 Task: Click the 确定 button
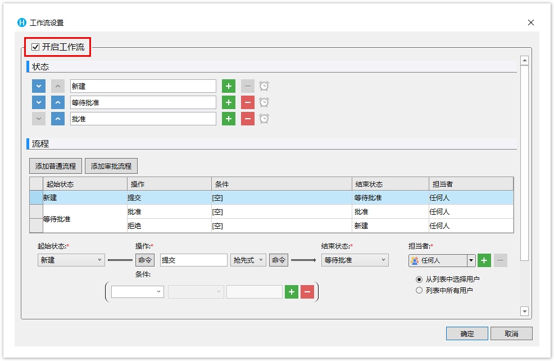pyautogui.click(x=467, y=333)
